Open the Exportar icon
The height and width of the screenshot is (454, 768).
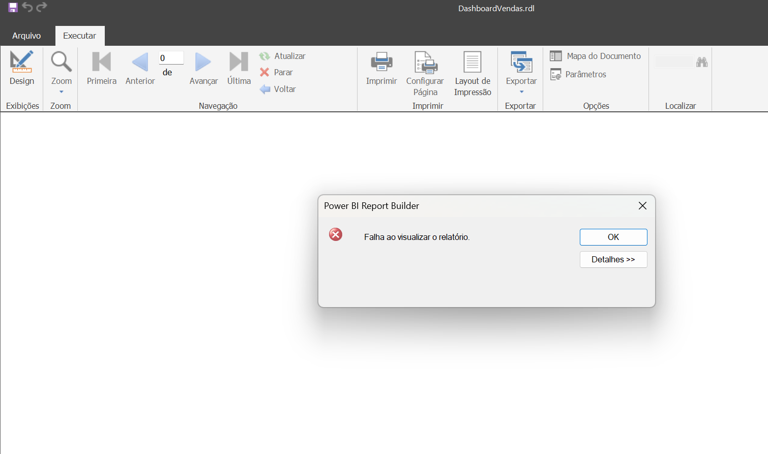[521, 63]
